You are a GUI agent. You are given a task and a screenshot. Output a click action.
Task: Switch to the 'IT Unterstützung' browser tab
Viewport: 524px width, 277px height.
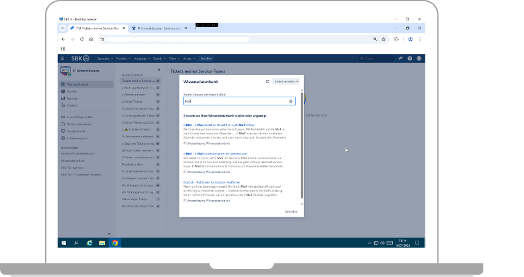tap(160, 28)
